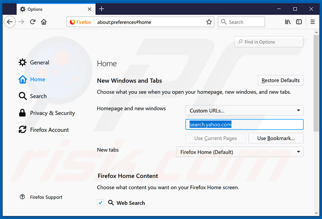
Task: Open the hamburger application menu
Action: 313,22
